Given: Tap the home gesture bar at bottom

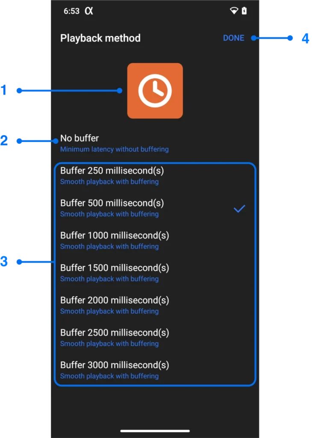Looking at the screenshot, I should coord(155,431).
